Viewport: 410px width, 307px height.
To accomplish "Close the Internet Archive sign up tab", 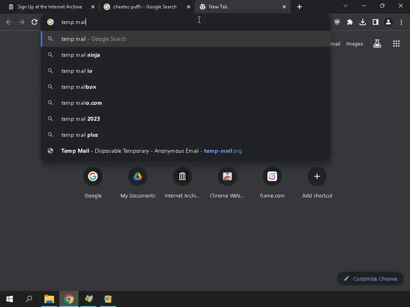I will pos(93,7).
